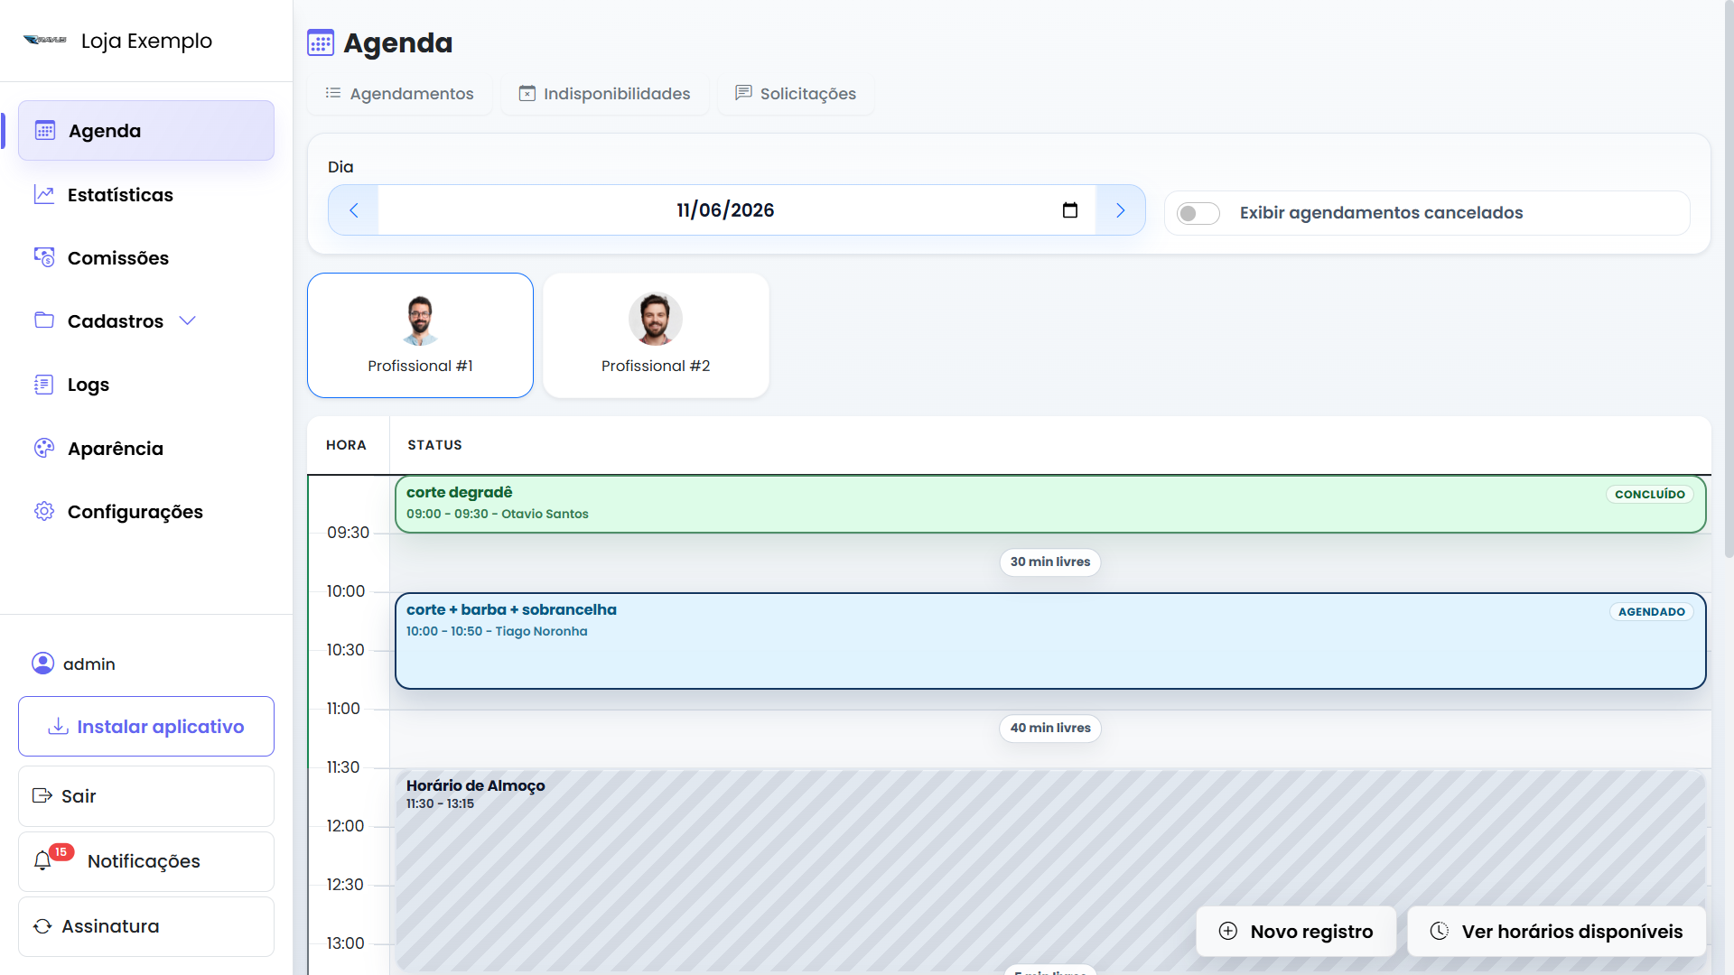Click the Instalar aplicativo button

(146, 727)
